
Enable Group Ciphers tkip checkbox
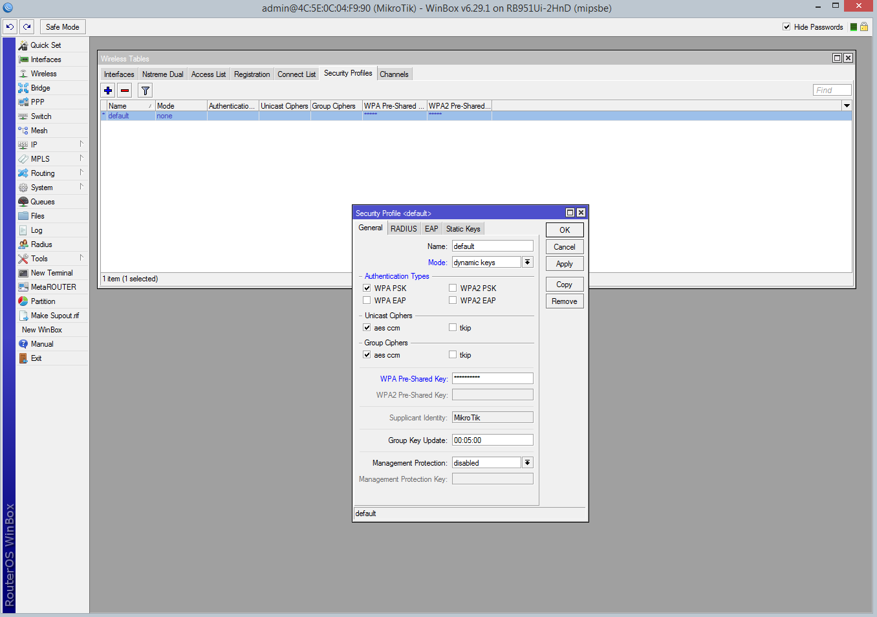tap(453, 355)
